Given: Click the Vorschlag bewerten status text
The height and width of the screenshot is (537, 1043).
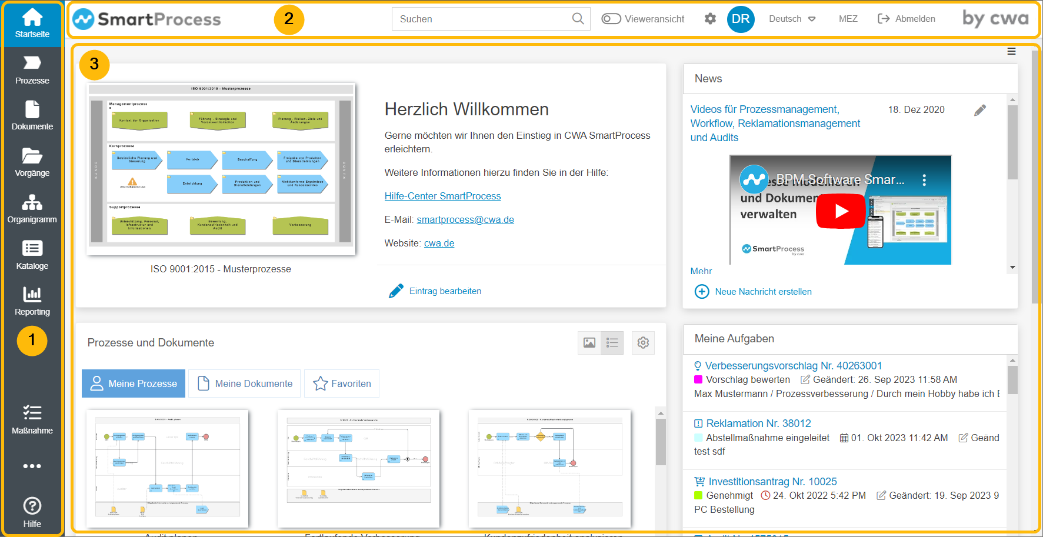Looking at the screenshot, I should click(x=748, y=380).
